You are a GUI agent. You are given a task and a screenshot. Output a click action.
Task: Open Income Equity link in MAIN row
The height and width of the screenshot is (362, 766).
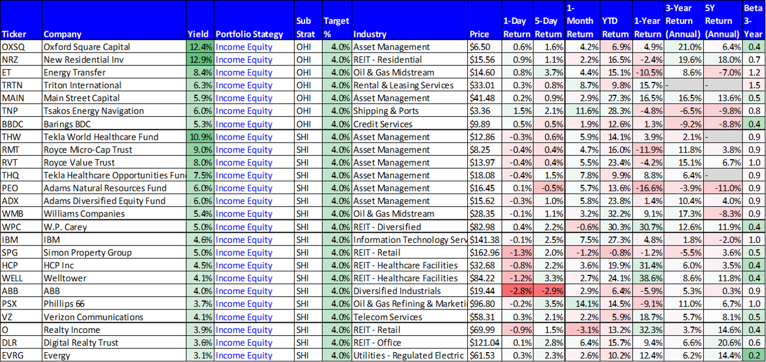(x=244, y=98)
